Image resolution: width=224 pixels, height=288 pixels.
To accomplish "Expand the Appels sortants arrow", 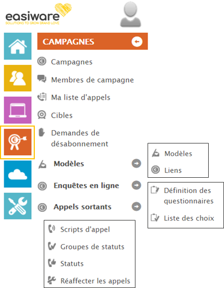I will pyautogui.click(x=137, y=206).
